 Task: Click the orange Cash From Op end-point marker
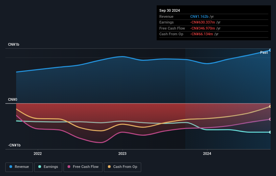(270, 106)
